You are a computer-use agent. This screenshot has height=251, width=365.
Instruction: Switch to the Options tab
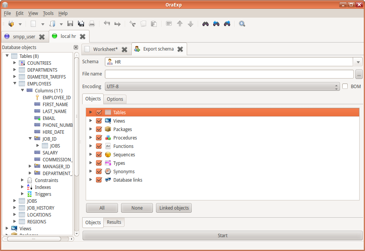point(114,99)
